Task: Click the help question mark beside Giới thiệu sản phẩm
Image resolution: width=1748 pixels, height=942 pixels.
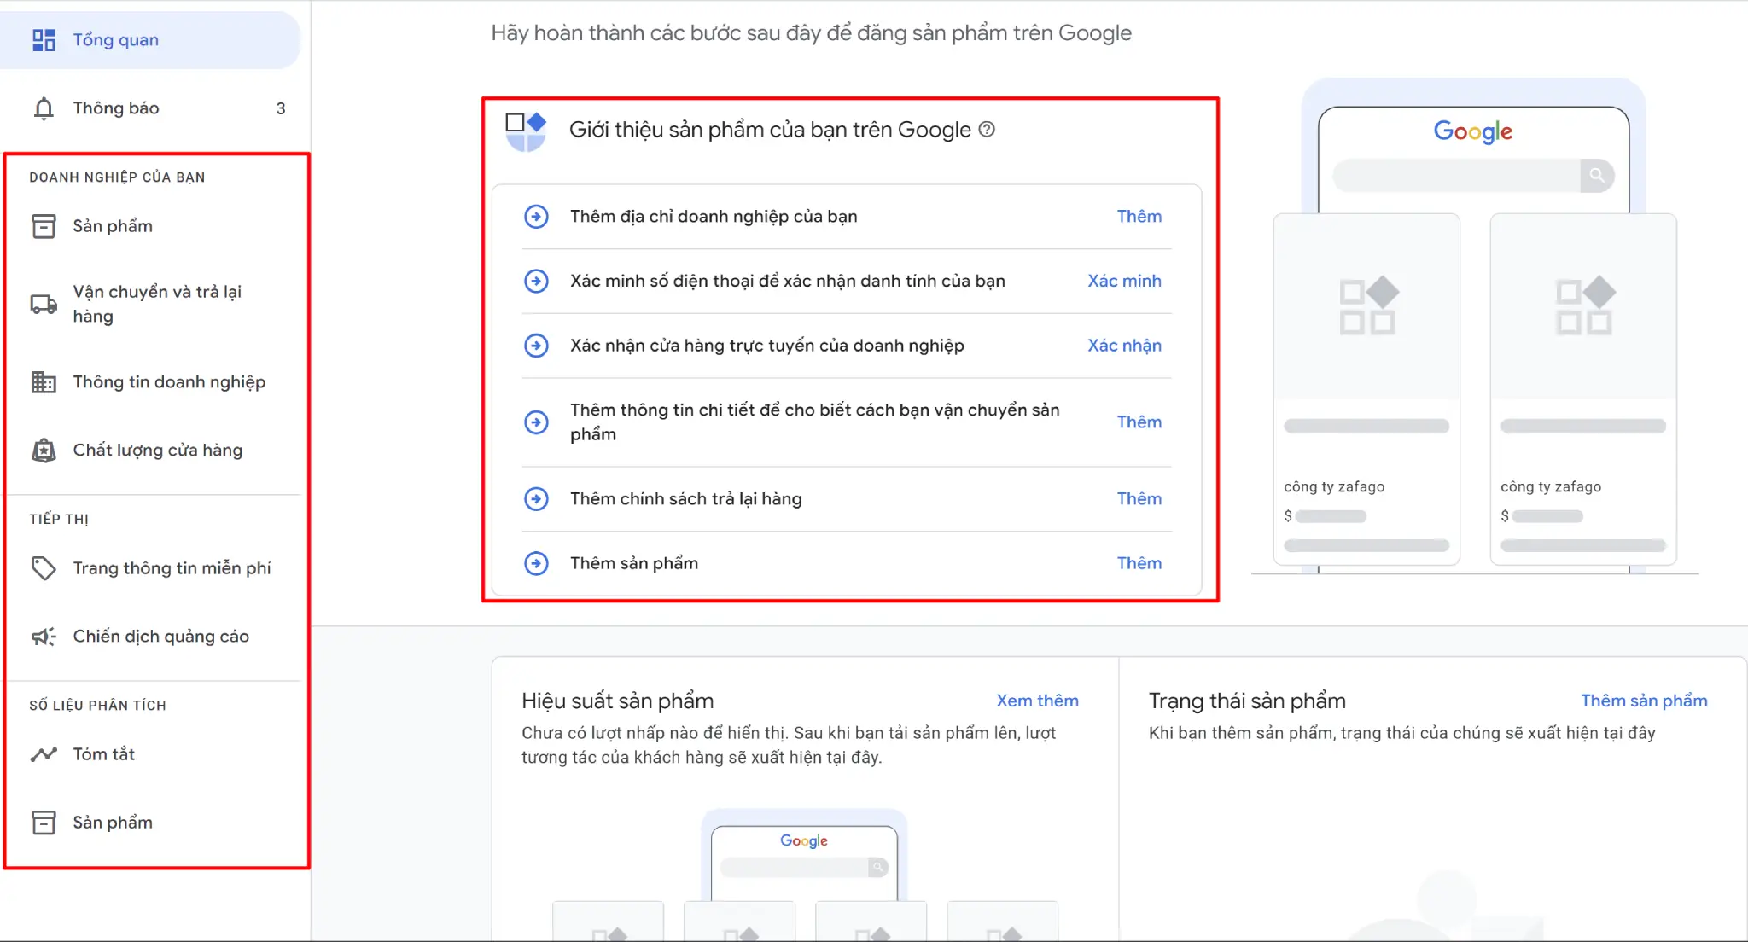Action: [987, 130]
